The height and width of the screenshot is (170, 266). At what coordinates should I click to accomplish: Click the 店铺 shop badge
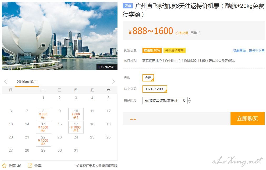(x=127, y=6)
